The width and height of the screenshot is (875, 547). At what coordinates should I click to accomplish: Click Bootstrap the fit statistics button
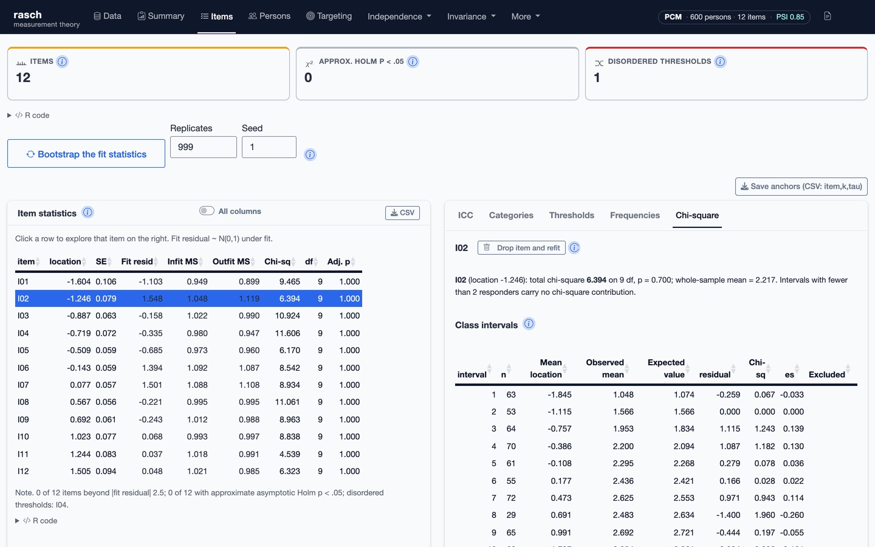86,154
